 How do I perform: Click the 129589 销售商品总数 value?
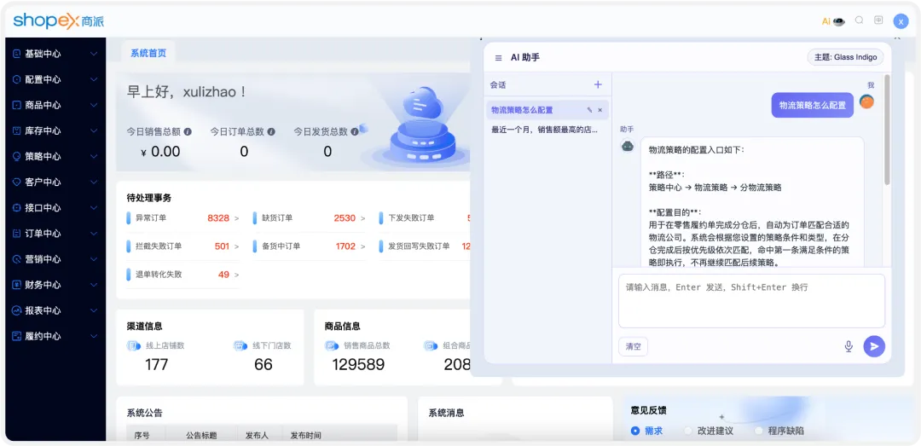point(358,364)
